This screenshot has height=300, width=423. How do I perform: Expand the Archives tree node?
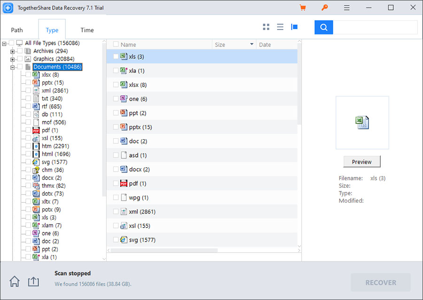pos(12,51)
